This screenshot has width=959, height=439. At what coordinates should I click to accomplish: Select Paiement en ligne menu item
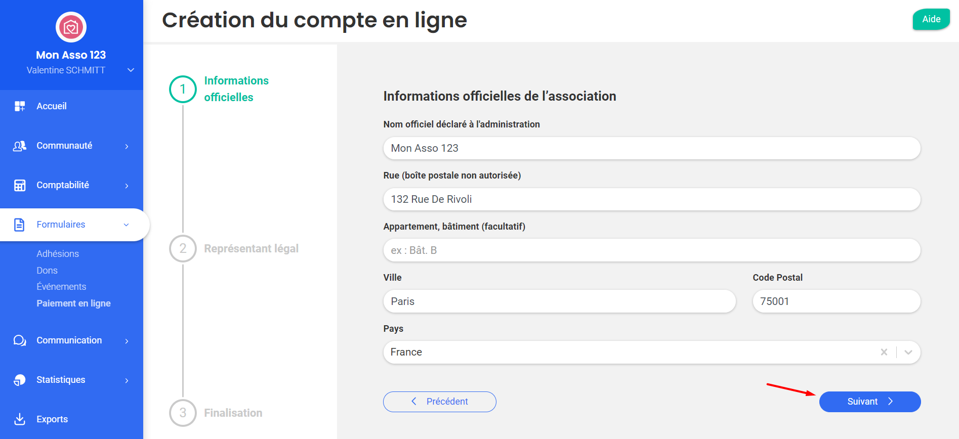tap(73, 303)
